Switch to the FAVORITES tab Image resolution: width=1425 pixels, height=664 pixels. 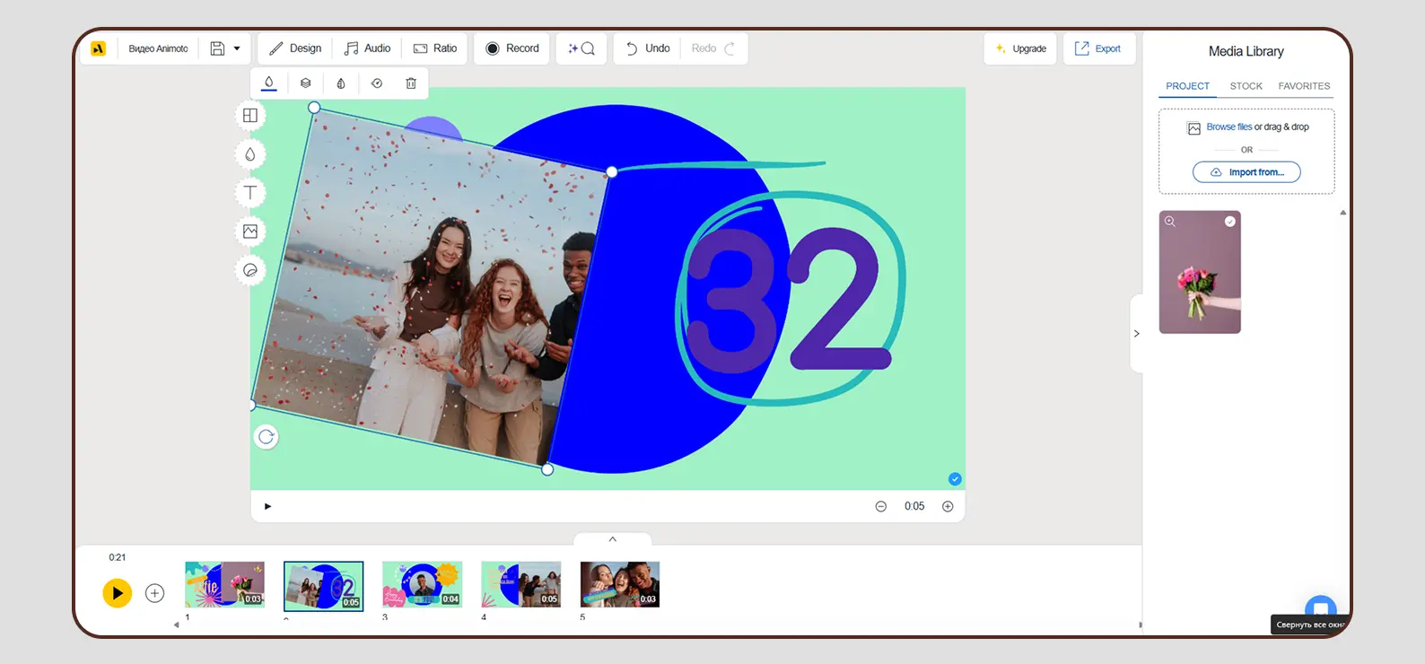pos(1304,86)
